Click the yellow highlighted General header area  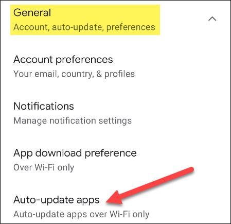pos(85,20)
